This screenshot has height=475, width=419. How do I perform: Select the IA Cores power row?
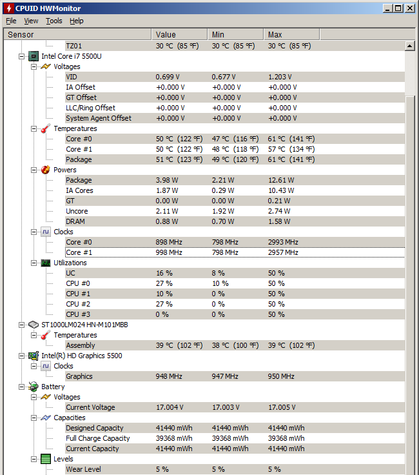pyautogui.click(x=235, y=190)
